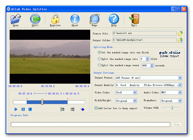Image resolution: width=193 pixels, height=140 pixels.
Task: Click range duration text 00:22:41.5
Action: tap(72, 94)
